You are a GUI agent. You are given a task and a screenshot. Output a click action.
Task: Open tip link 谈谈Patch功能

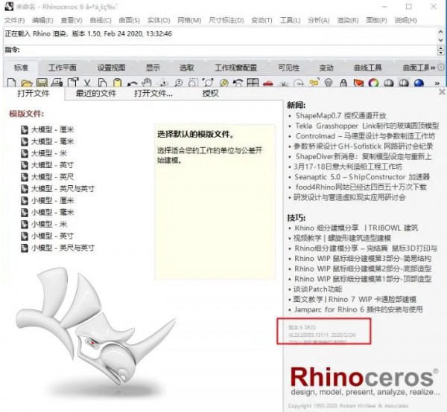[317, 289]
